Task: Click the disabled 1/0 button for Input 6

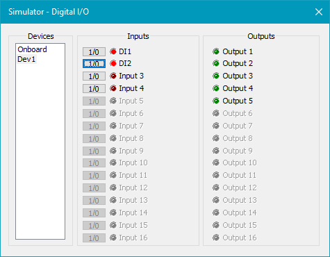Action: (x=94, y=114)
